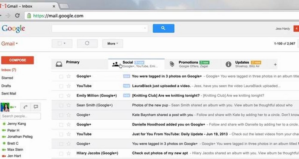The height and width of the screenshot is (159, 299).
Task: Open the Inbox (7) folder
Action: tap(9, 70)
